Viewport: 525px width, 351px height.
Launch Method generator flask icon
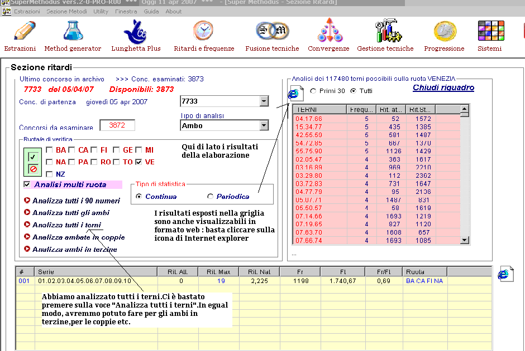pyautogui.click(x=73, y=31)
